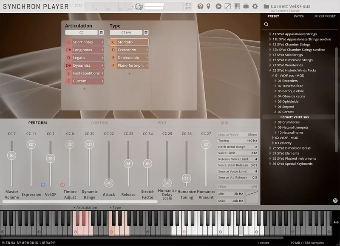Switch to the MIXERPRESET tab
Viewport: 340px width, 246px height.
pyautogui.click(x=325, y=16)
